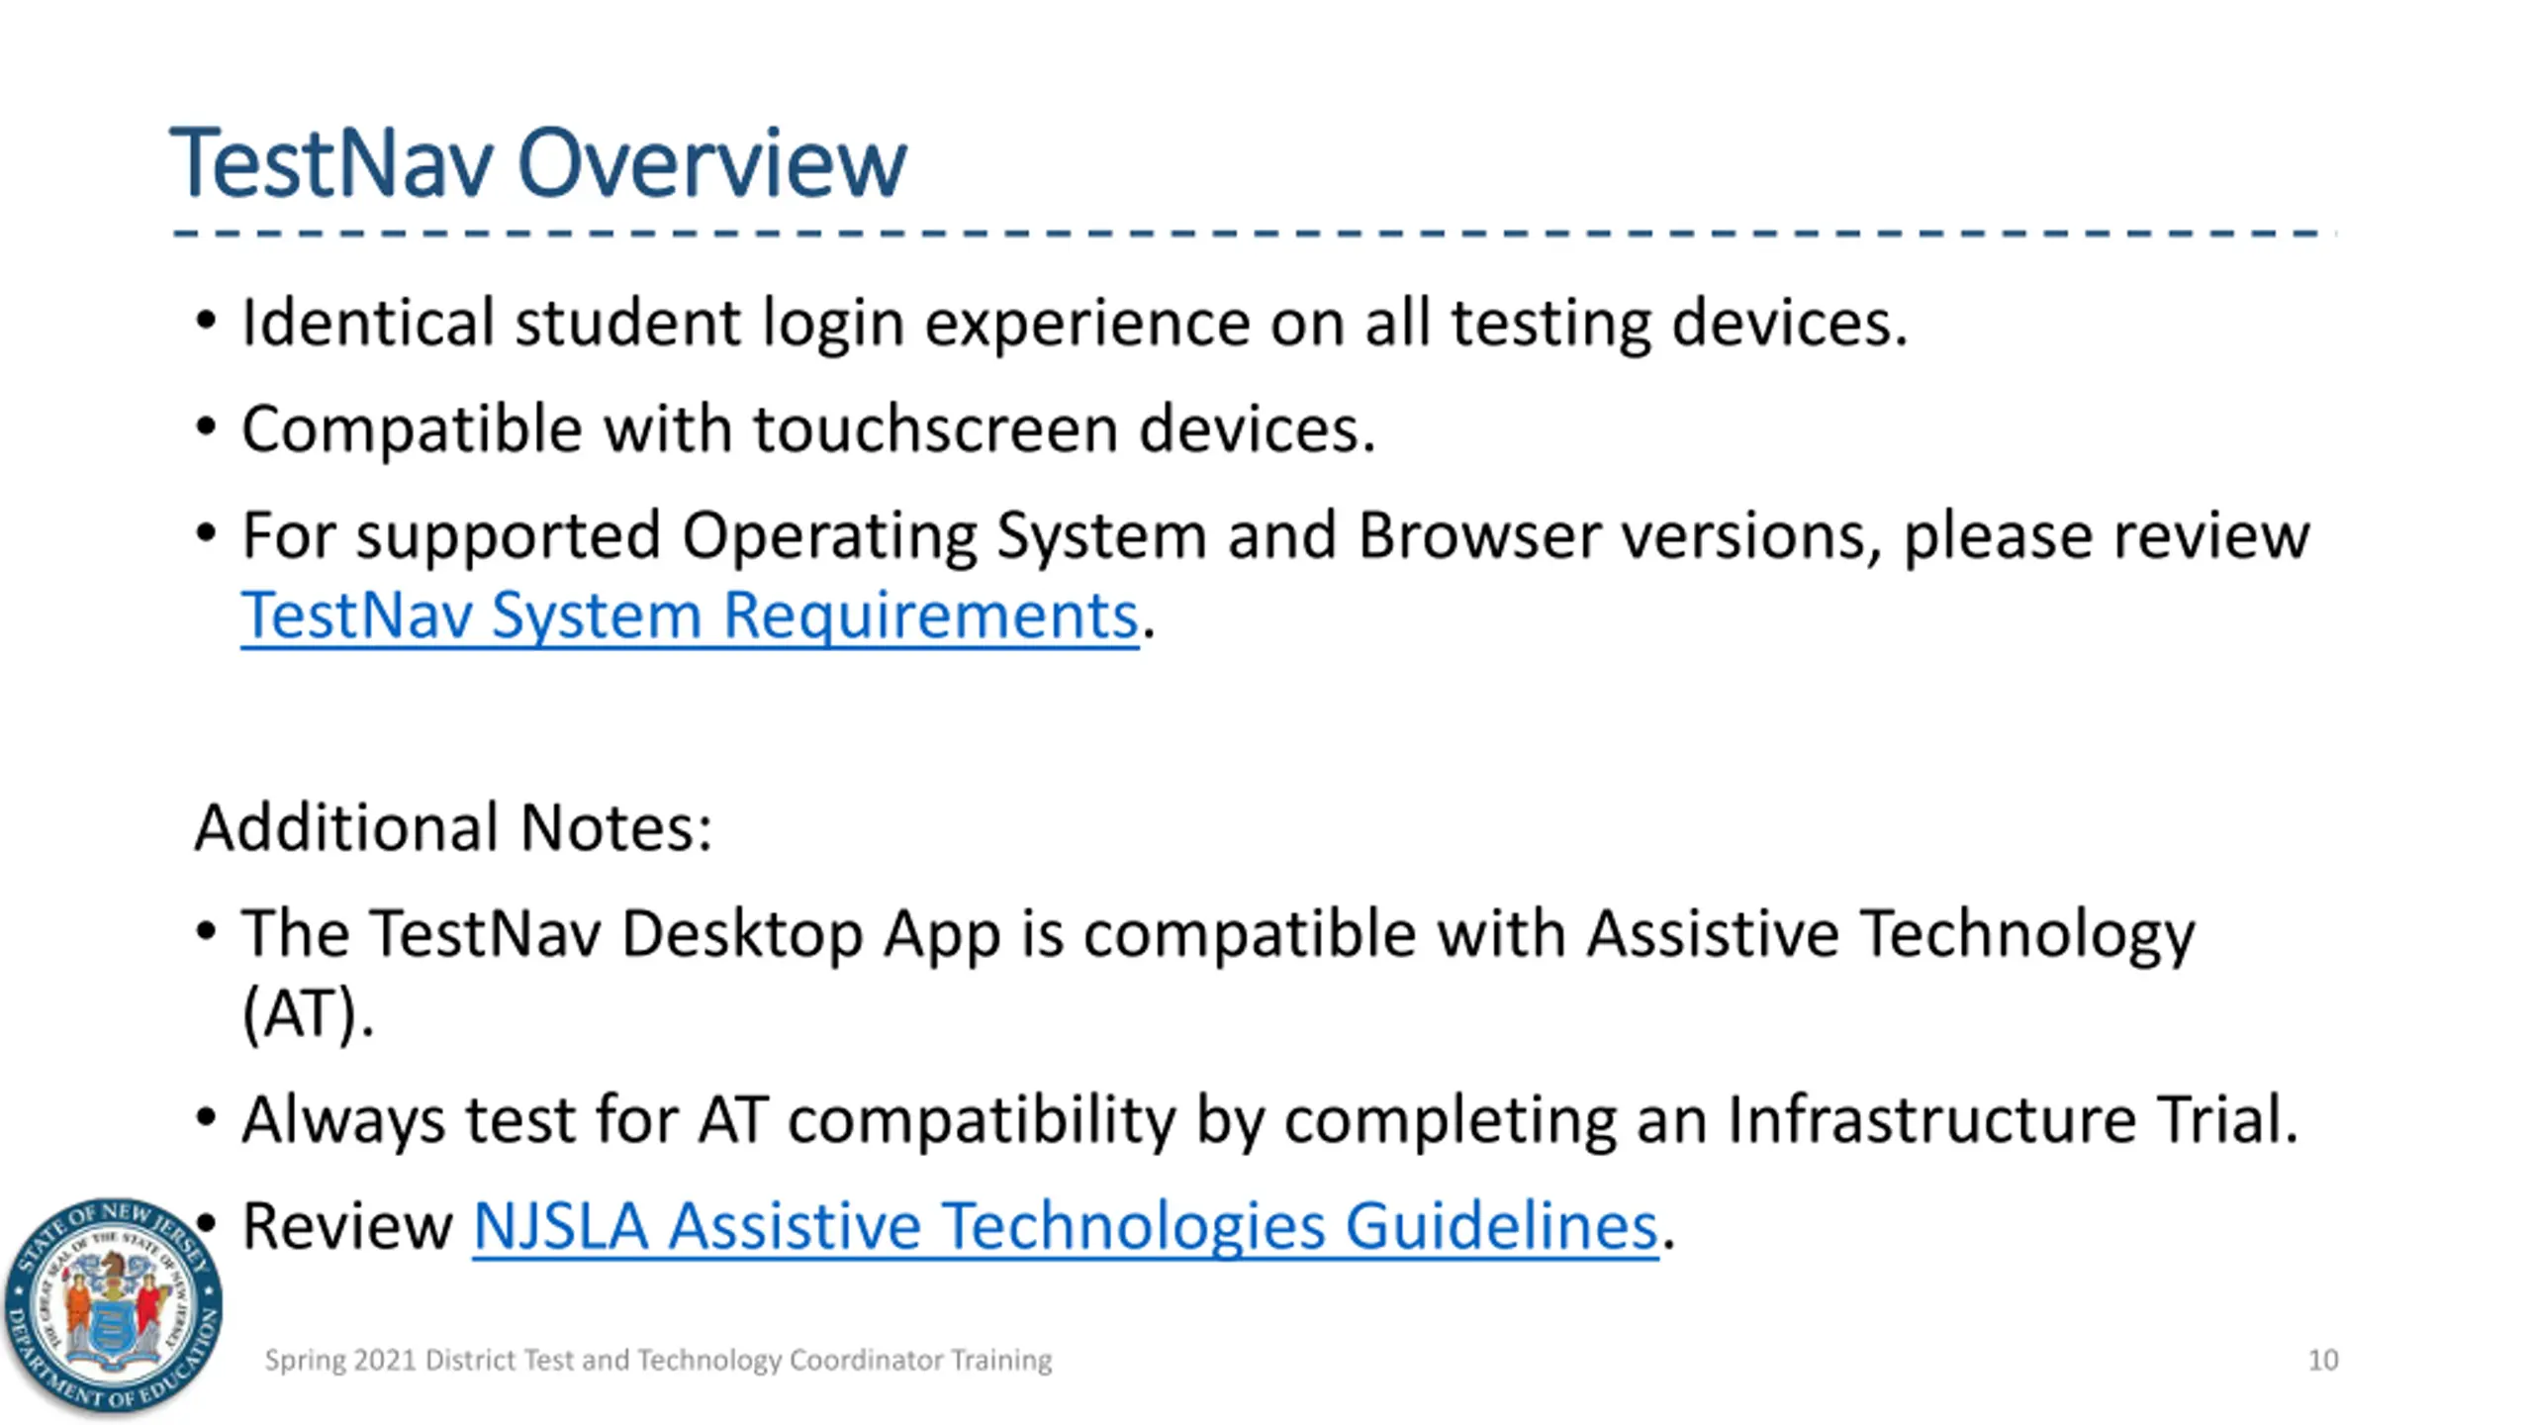Click the (AT). abbreviation line

pos(308,1014)
